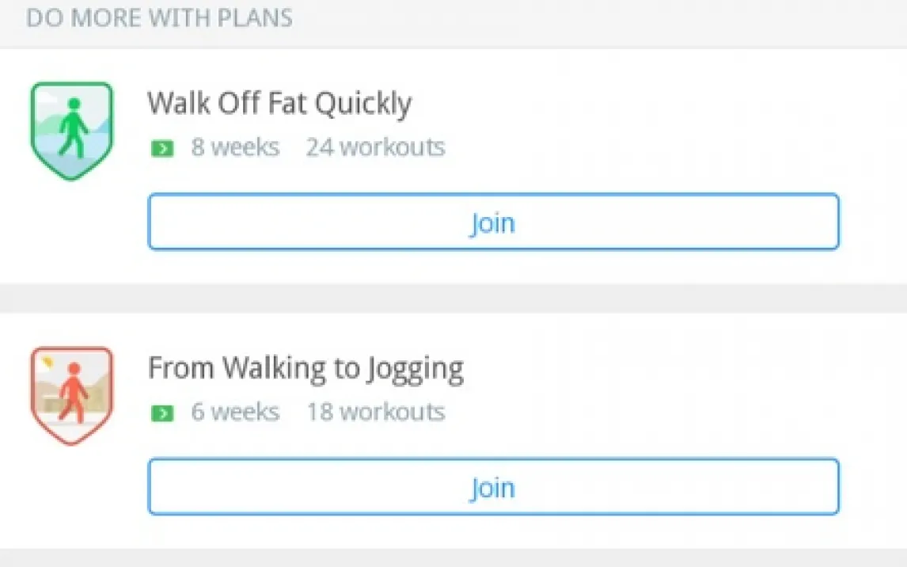This screenshot has height=567, width=907.
Task: Join the From Walking to Jogging plan
Action: (492, 487)
